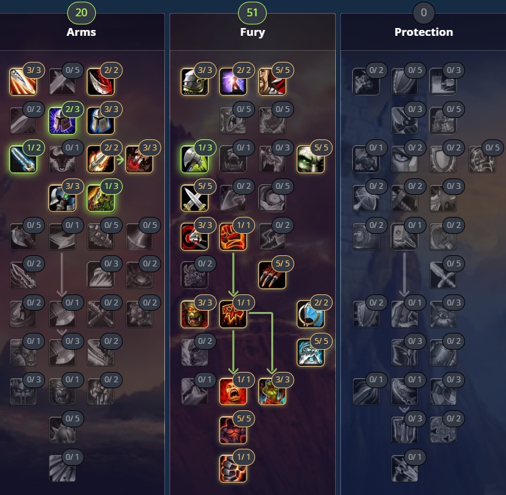Click Improved Rend bloody blade icon 2/2
Image resolution: width=506 pixels, height=495 pixels.
pos(100,81)
